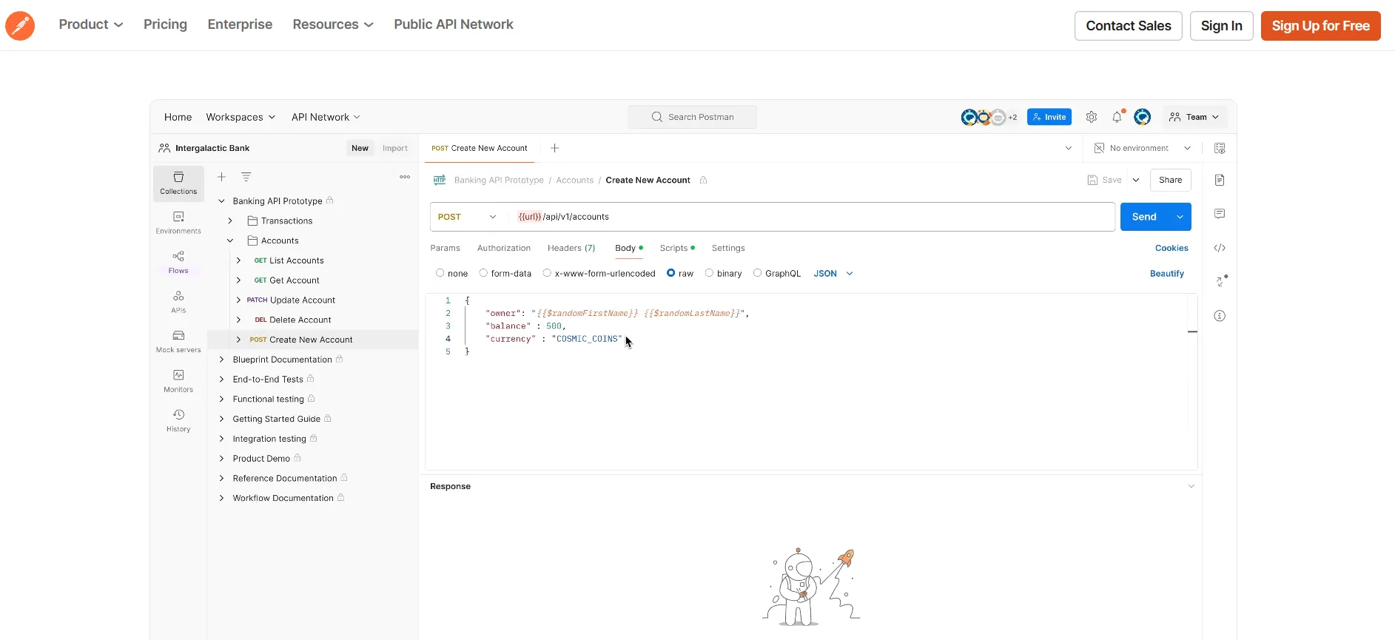
Task: Open the documentation icon in right sidebar
Action: click(x=1220, y=180)
